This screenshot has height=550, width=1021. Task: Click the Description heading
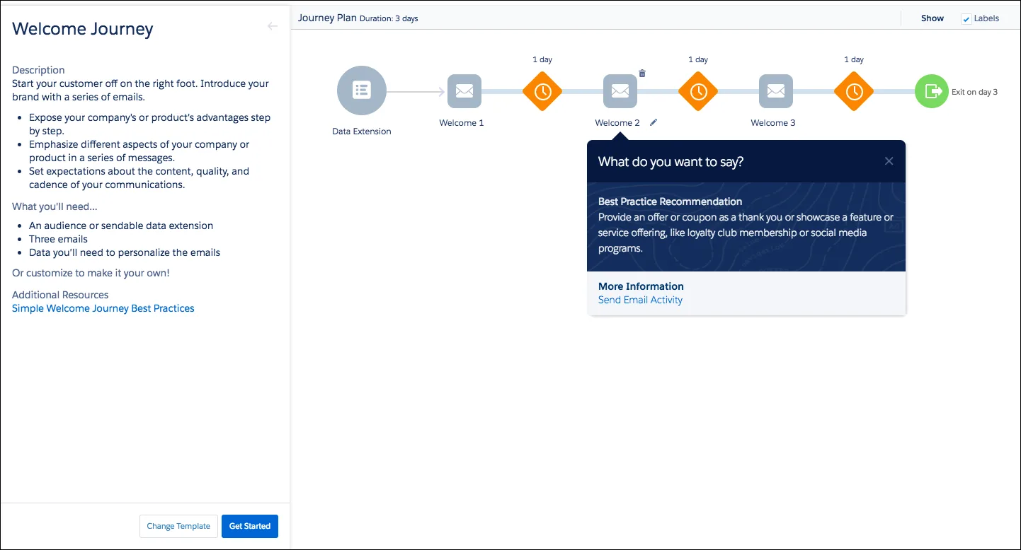point(38,70)
